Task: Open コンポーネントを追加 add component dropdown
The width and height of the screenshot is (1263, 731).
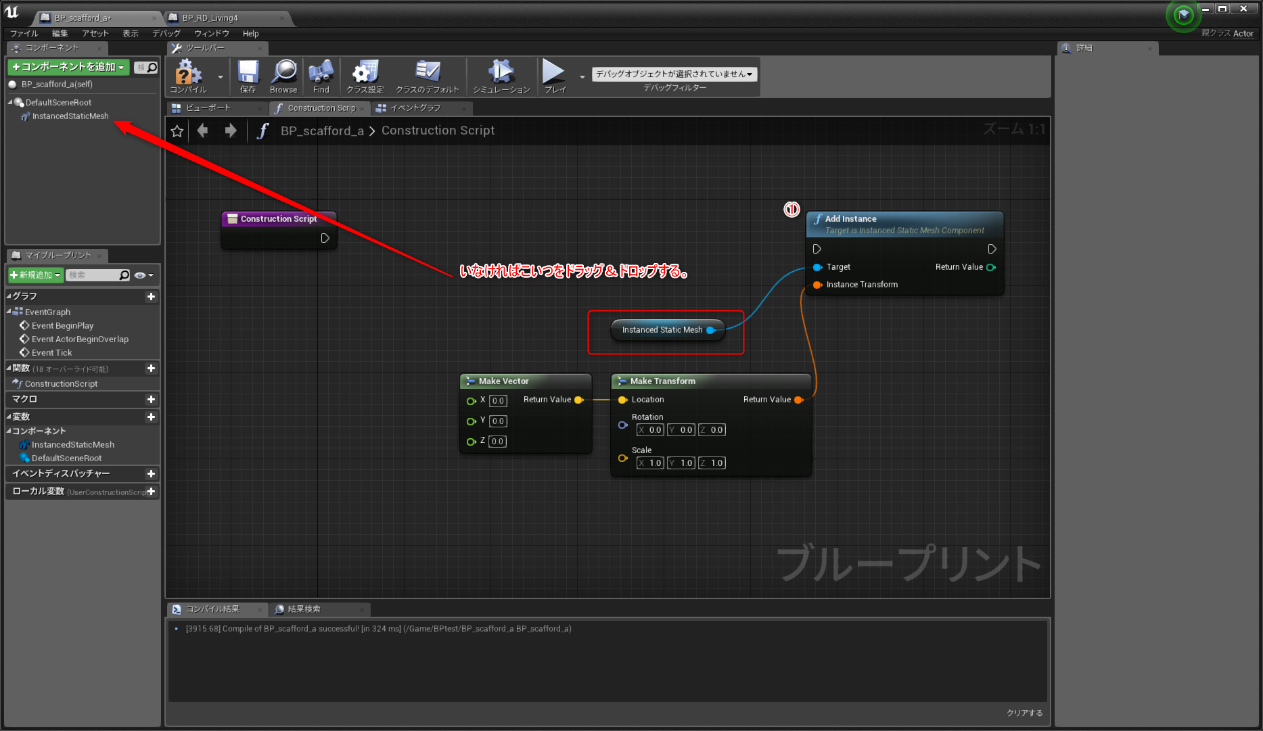Action: [x=68, y=67]
